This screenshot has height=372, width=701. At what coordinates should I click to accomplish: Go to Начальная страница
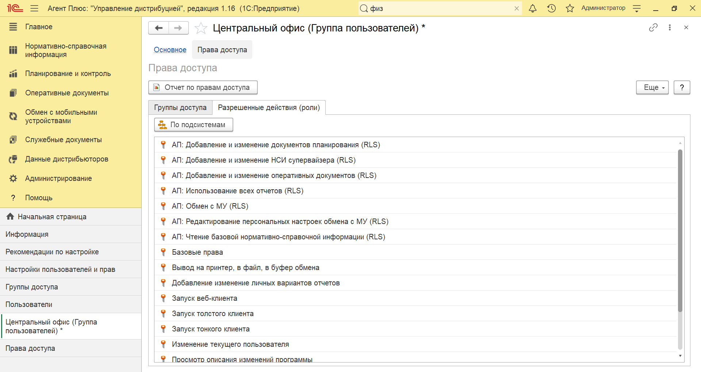coord(70,217)
